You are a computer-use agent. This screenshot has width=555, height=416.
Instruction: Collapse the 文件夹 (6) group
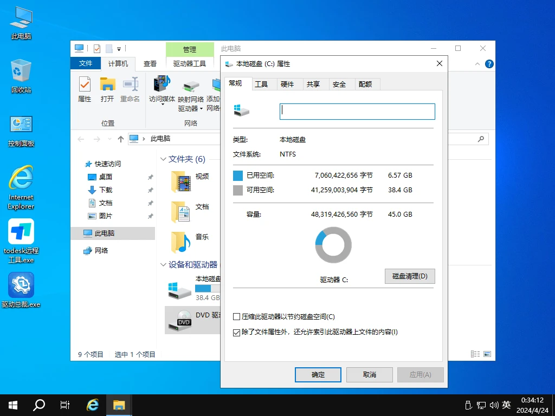[x=163, y=159]
